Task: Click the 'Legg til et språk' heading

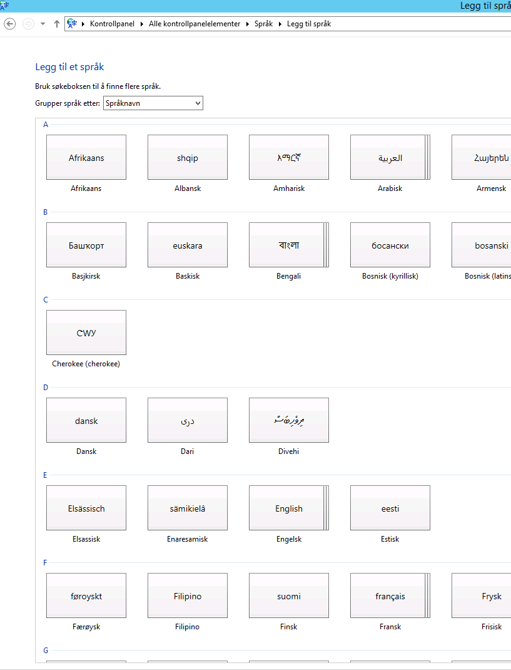Action: (69, 67)
